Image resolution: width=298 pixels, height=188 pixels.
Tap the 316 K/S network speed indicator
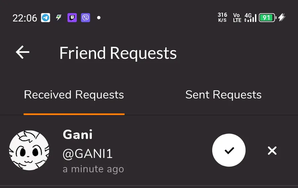click(223, 18)
